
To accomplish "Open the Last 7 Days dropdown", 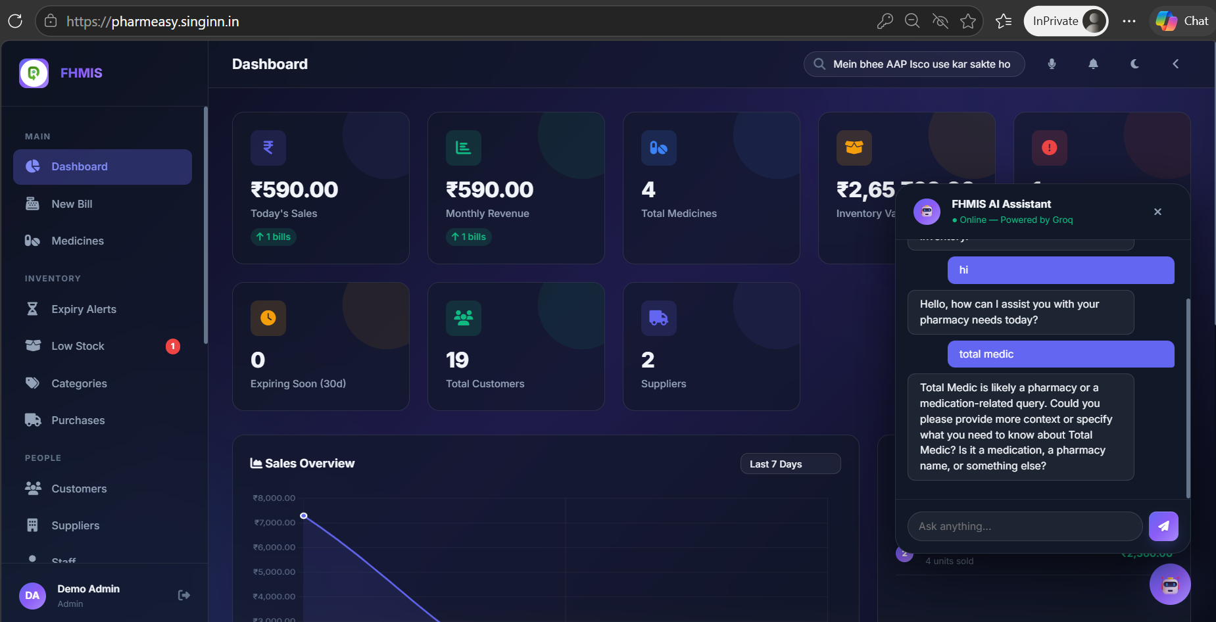I will tap(790, 464).
